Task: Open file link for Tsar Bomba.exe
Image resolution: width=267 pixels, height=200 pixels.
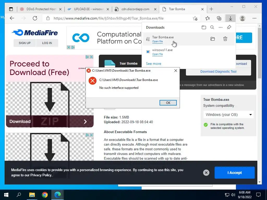Action: click(x=157, y=41)
